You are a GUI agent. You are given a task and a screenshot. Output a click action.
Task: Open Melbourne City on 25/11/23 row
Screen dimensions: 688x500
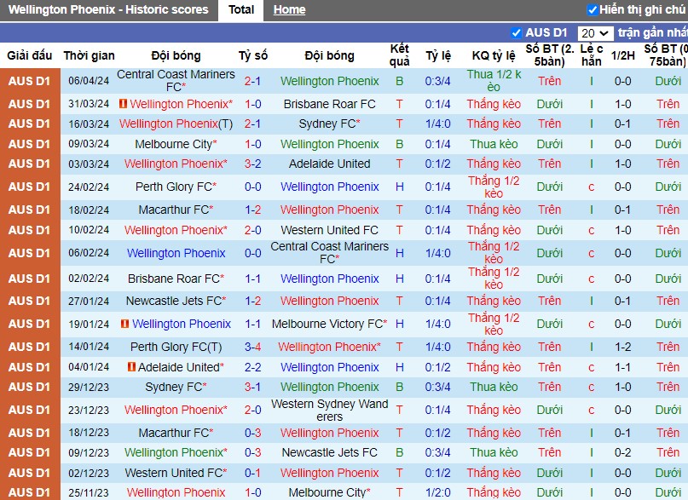pos(330,492)
